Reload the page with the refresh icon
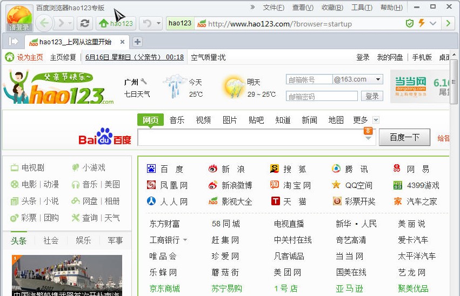 pyautogui.click(x=85, y=23)
